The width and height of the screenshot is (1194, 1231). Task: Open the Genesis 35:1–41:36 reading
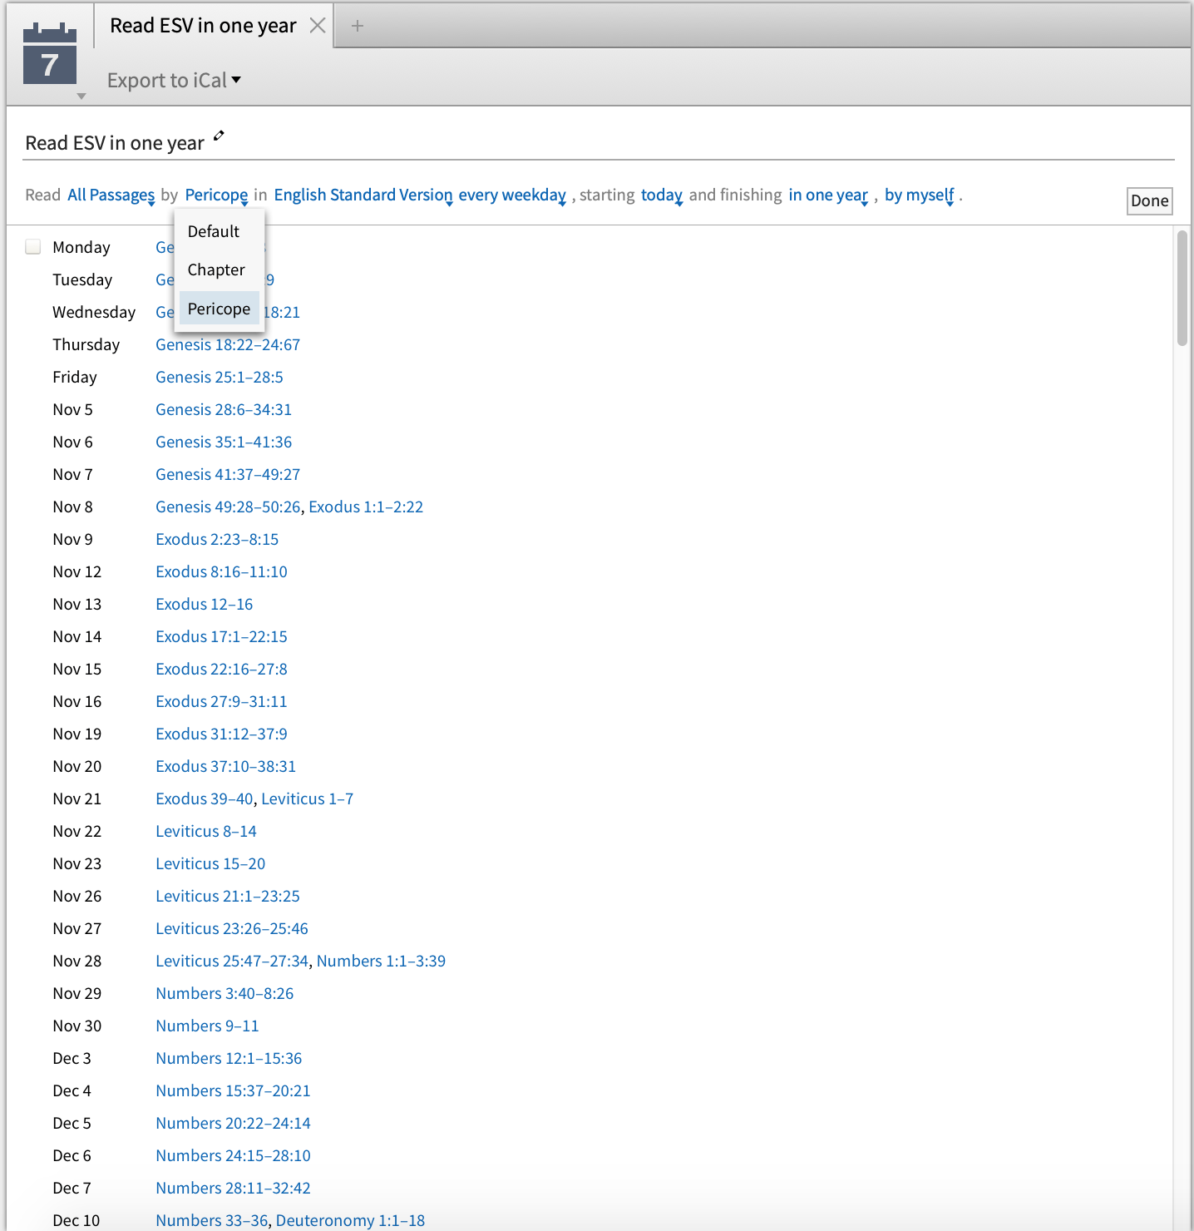pyautogui.click(x=224, y=442)
